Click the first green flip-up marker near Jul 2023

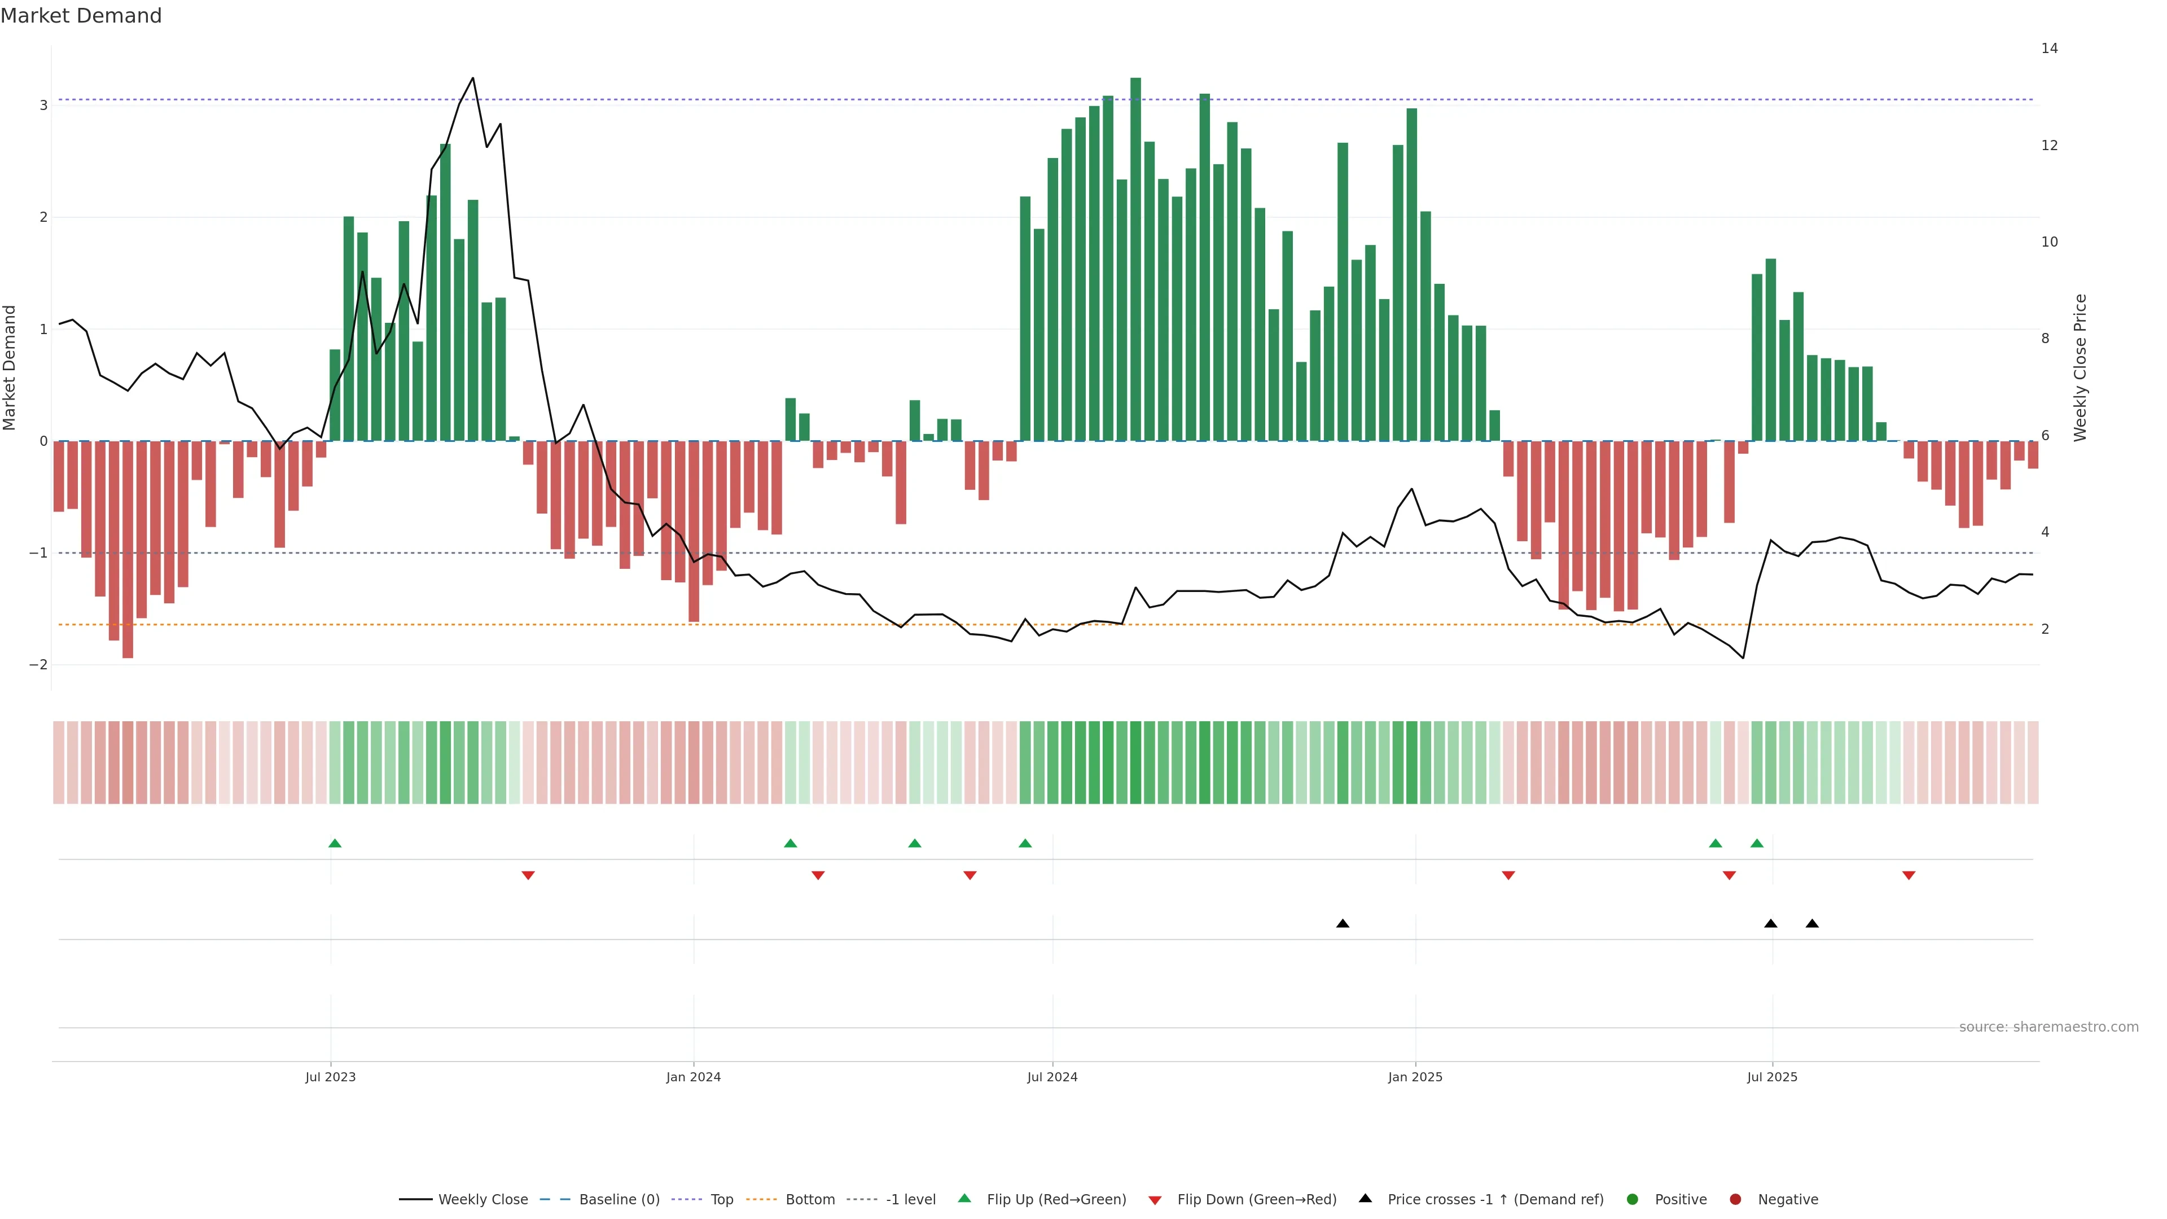335,843
